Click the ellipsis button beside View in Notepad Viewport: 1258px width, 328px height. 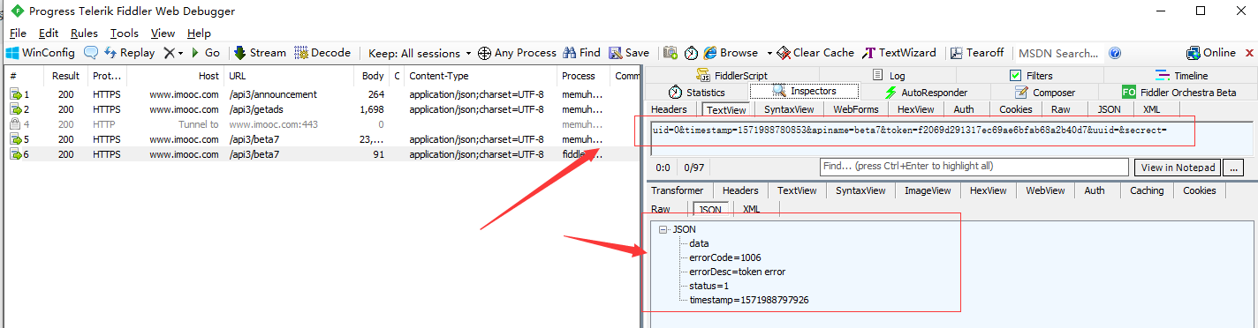pos(1234,168)
